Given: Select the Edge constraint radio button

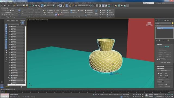Looking at the screenshot, I should 164,73.
